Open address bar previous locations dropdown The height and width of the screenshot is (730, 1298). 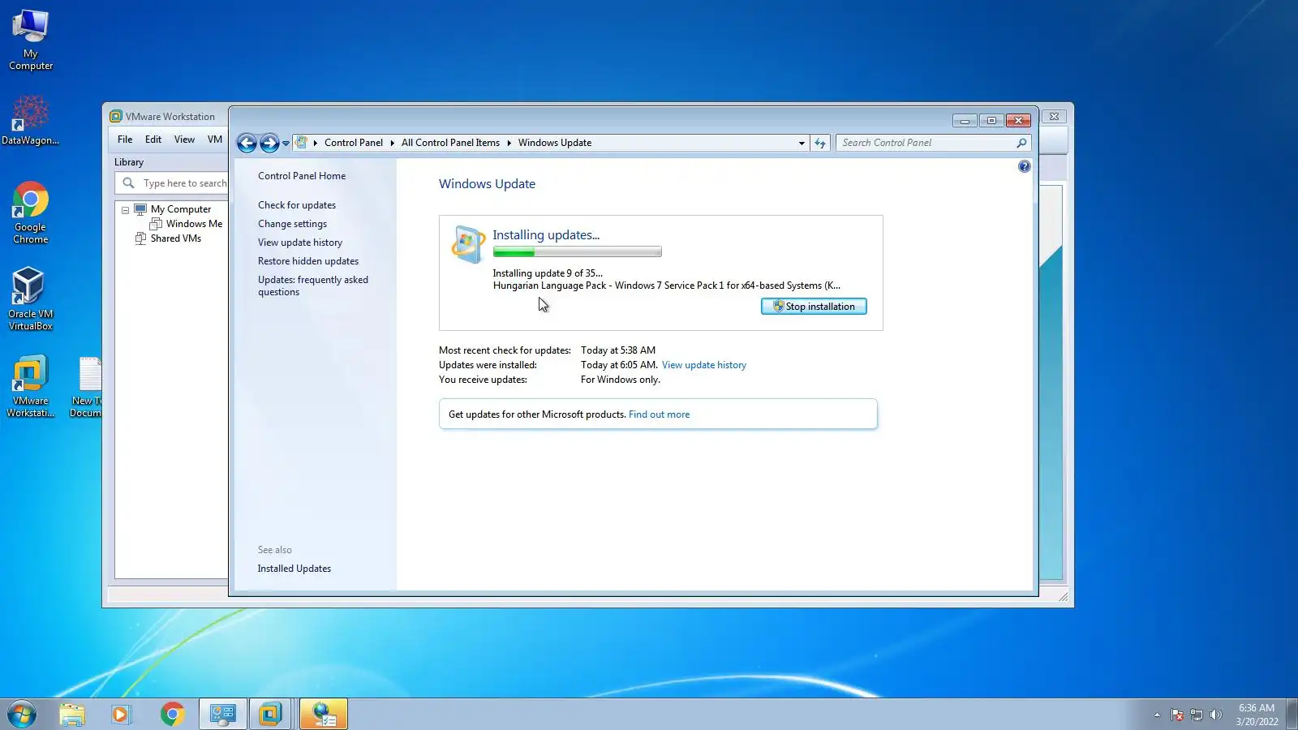click(802, 143)
